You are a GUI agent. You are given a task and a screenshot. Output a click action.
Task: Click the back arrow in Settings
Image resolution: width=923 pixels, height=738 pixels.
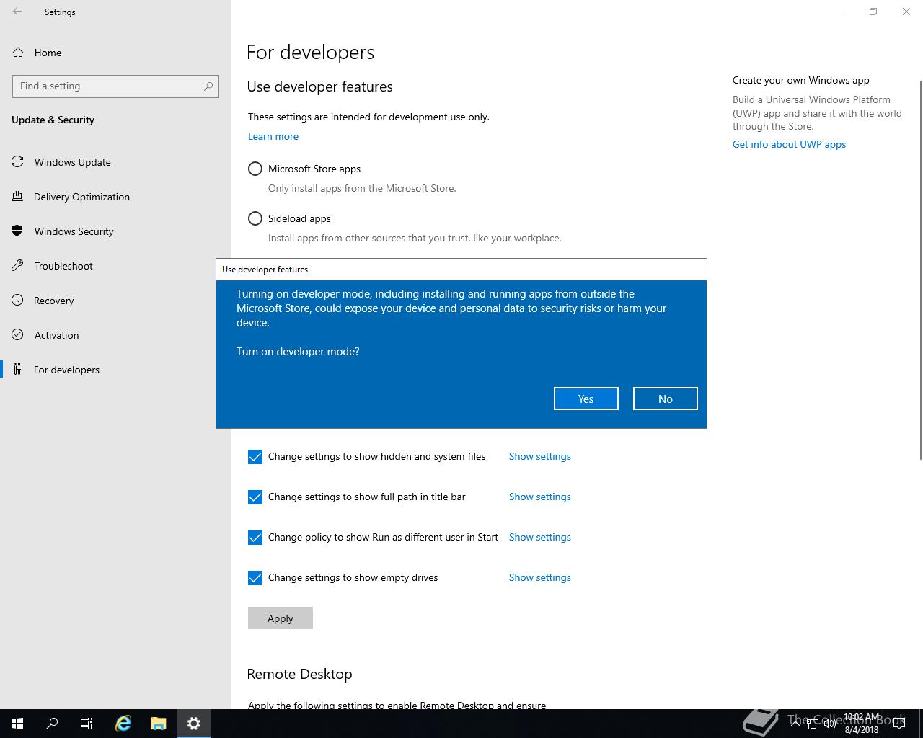pyautogui.click(x=17, y=12)
